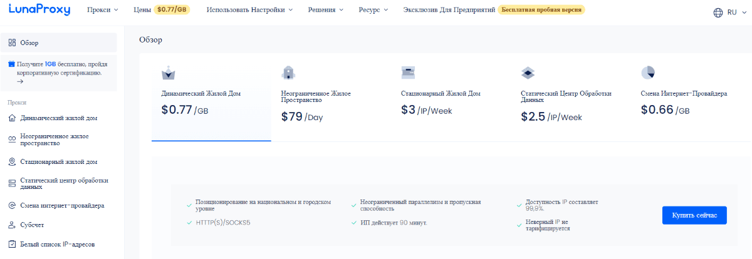Click the gift icon beside 1GB offer
The width and height of the screenshot is (752, 259).
pos(11,64)
